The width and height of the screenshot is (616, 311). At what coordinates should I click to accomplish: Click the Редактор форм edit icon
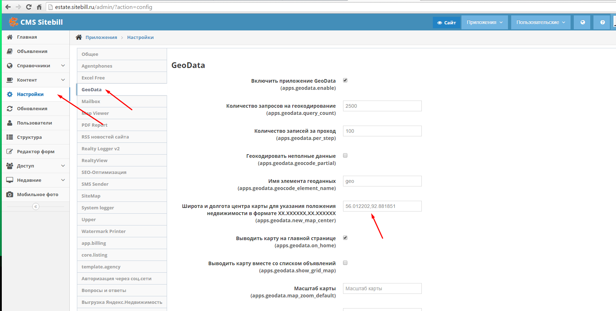(10, 151)
